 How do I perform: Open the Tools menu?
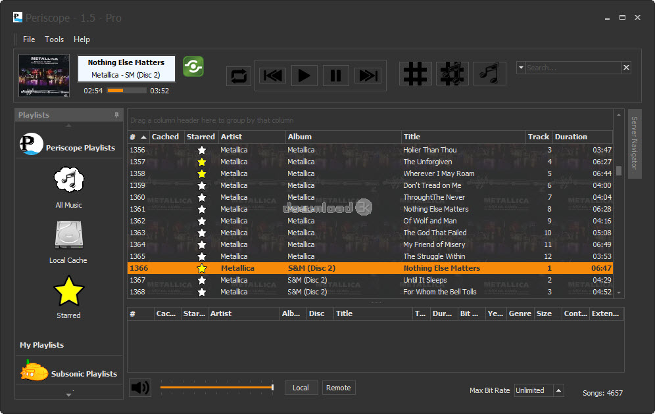coord(55,39)
